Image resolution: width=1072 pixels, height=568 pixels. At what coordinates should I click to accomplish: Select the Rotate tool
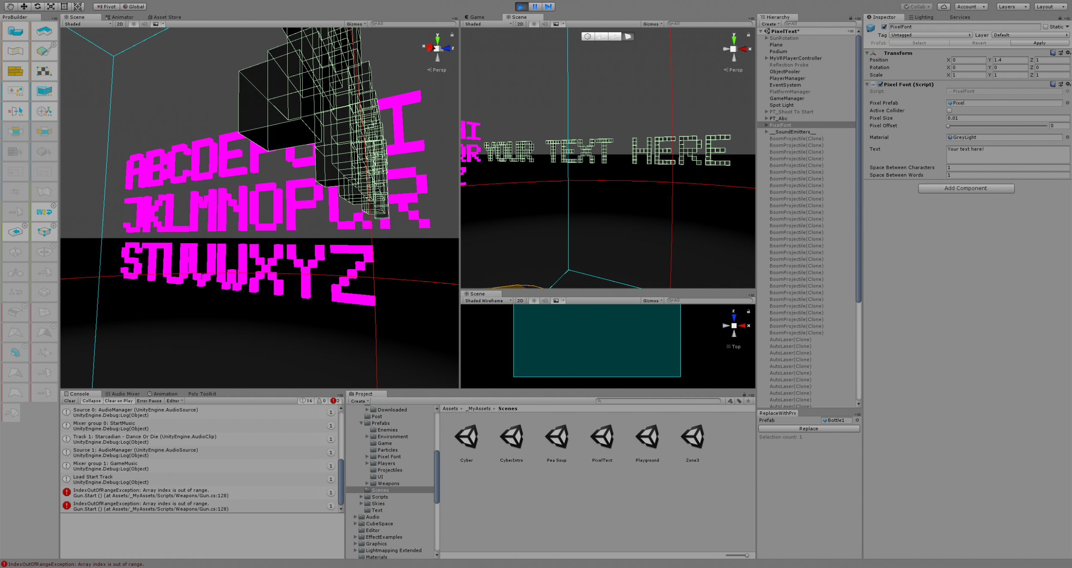[x=38, y=6]
